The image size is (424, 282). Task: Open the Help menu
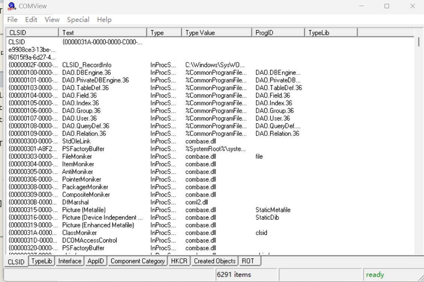pos(104,20)
